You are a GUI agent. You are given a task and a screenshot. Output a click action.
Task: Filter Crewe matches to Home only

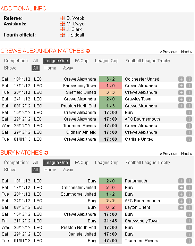point(50,68)
